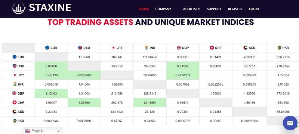Select the highlighted JPY to USD rate 0.6268808
299x134 pixels.
84,75
